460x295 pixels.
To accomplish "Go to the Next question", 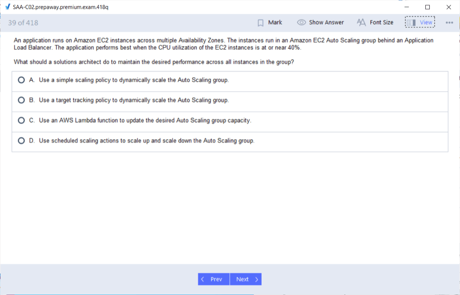I will point(246,279).
